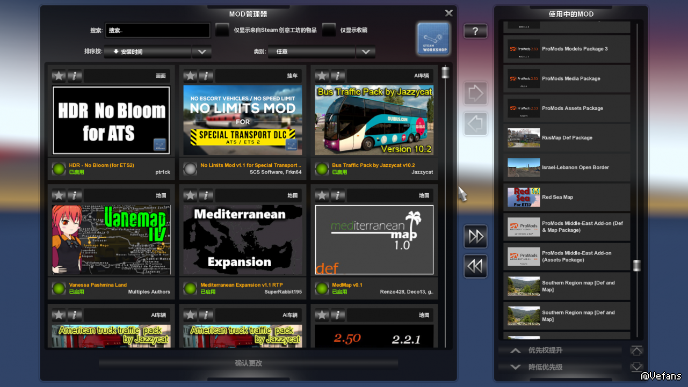This screenshot has width=688, height=387.
Task: Open the Steam Workshop
Action: point(433,39)
